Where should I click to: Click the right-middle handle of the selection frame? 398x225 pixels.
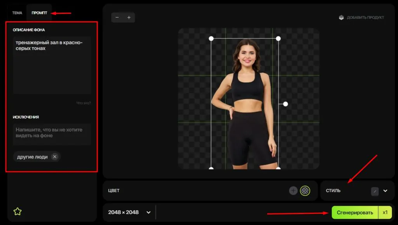[x=285, y=104]
